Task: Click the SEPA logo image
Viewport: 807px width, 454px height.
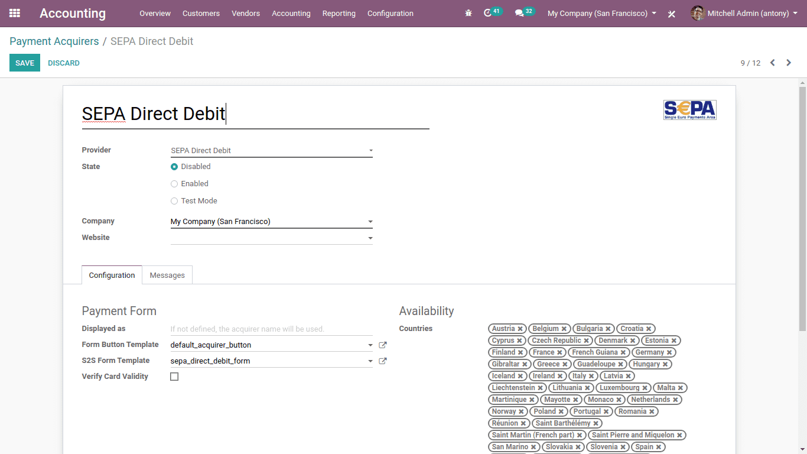Action: (x=689, y=110)
